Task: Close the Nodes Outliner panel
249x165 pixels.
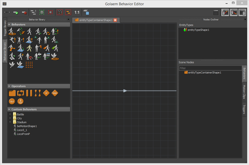Action: (245, 19)
